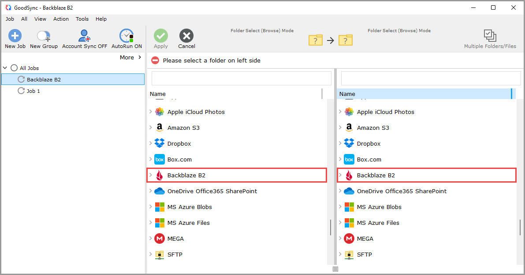The width and height of the screenshot is (525, 275).
Task: Open the All menu
Action: (x=24, y=19)
